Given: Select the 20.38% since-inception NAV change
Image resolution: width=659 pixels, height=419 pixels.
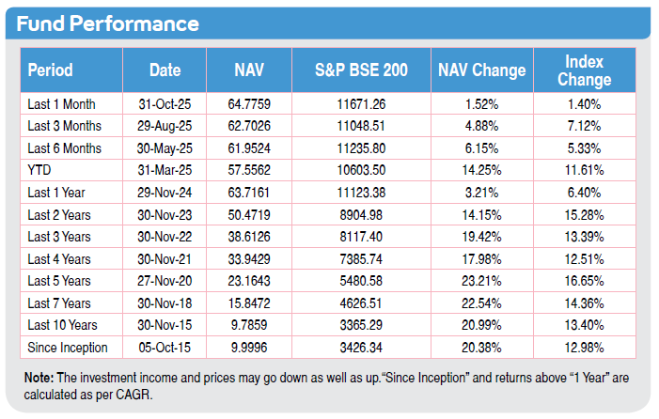Looking at the screenshot, I should point(481,348).
